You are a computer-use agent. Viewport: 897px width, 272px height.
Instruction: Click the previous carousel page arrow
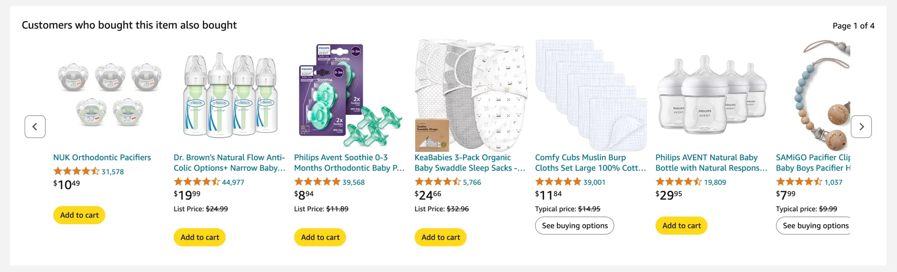[x=35, y=127]
